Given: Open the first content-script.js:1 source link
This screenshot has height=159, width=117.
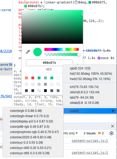Looking at the screenshot, I should [x=90, y=141].
